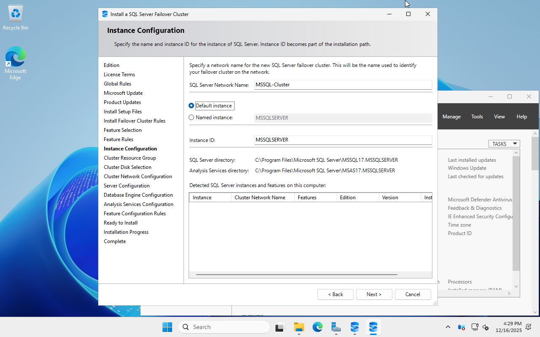
Task: Open the Windows search box
Action: tap(224, 327)
